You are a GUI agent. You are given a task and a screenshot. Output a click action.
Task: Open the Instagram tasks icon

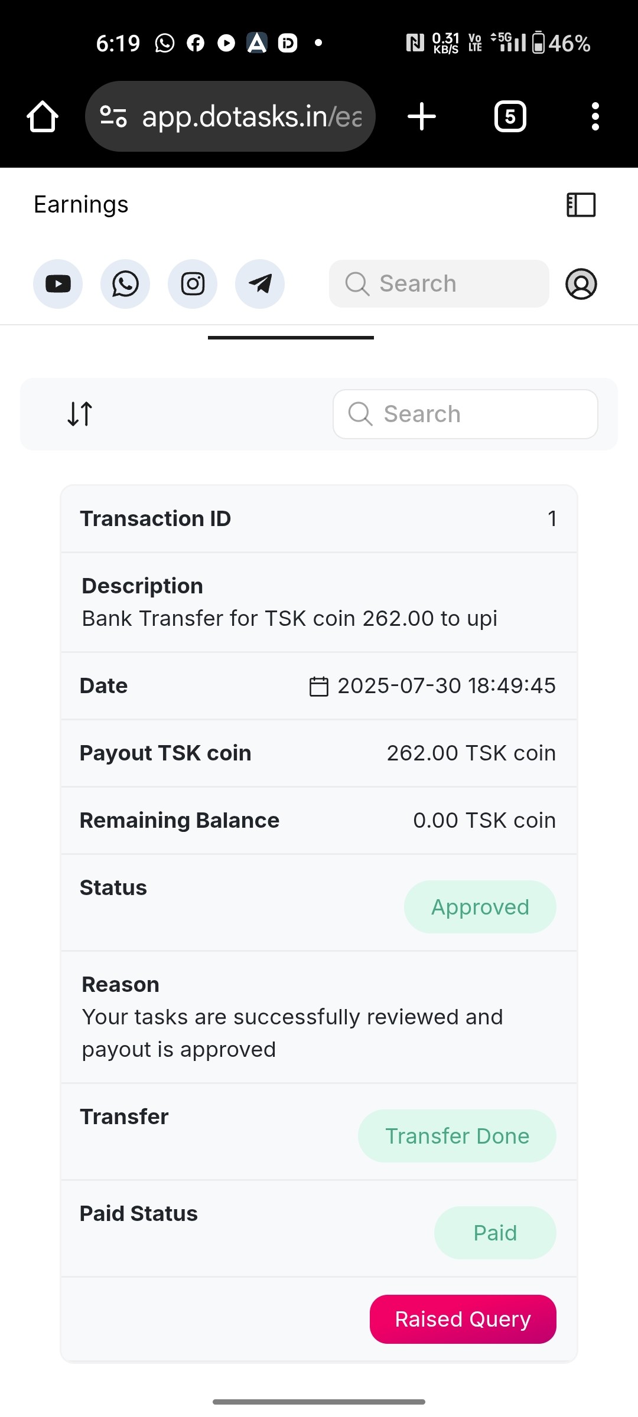(193, 284)
